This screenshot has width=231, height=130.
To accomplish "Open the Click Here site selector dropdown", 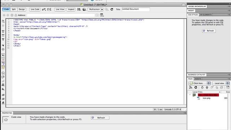I will (200, 83).
